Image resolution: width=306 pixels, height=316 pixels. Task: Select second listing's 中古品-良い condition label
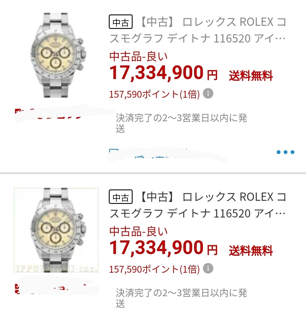pyautogui.click(x=139, y=231)
